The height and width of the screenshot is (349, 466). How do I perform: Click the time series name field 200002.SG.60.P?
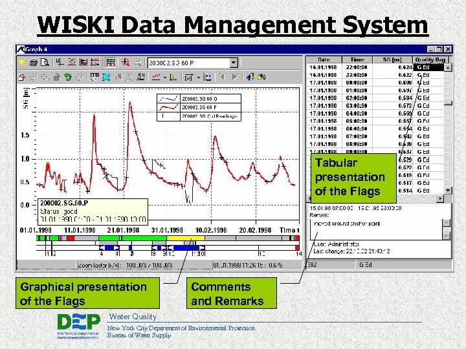[x=189, y=63]
